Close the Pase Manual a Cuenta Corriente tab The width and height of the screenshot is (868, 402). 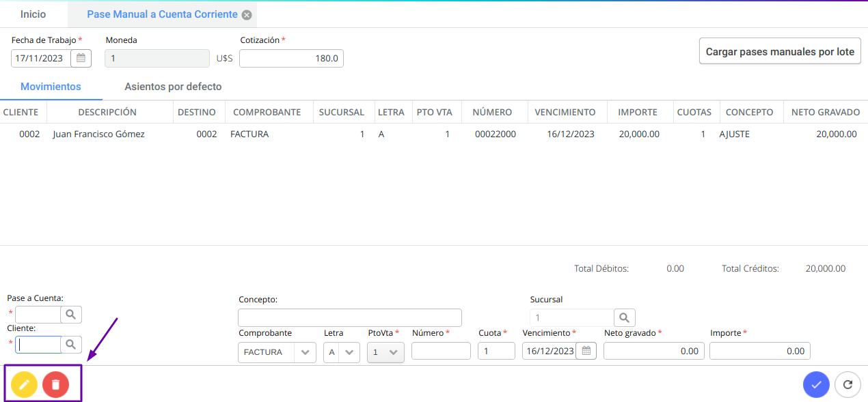pyautogui.click(x=247, y=15)
